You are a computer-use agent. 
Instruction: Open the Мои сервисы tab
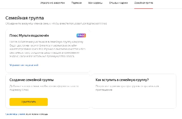tap(95, 3)
